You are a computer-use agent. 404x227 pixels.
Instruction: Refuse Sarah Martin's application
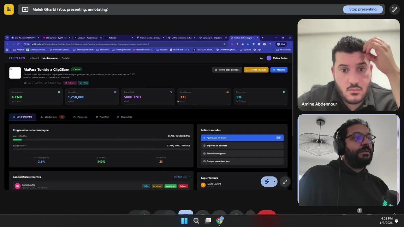(183, 186)
